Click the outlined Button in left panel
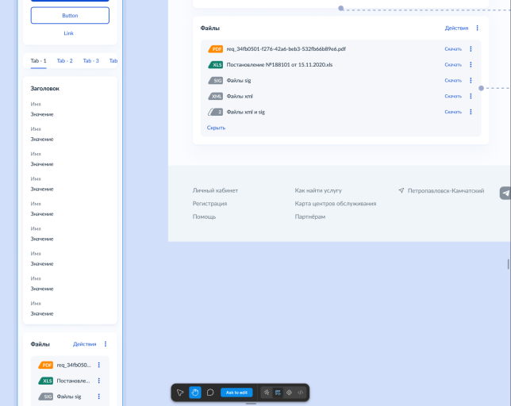The height and width of the screenshot is (406, 511). click(x=70, y=15)
